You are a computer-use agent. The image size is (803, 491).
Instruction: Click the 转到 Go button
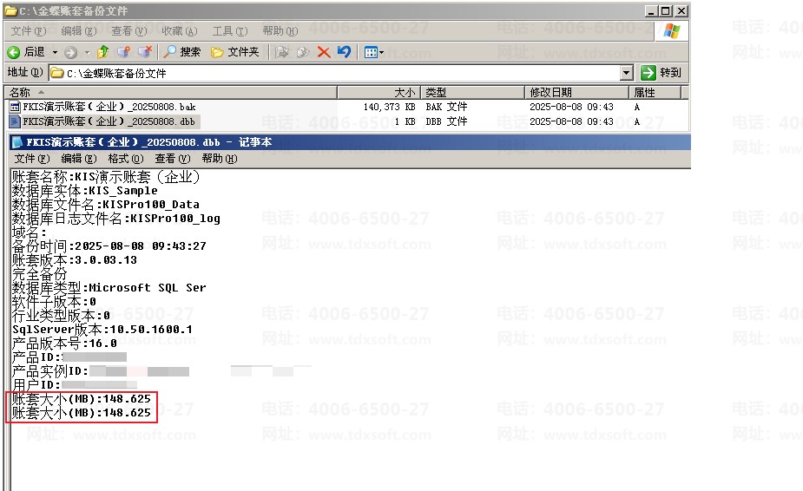point(661,73)
